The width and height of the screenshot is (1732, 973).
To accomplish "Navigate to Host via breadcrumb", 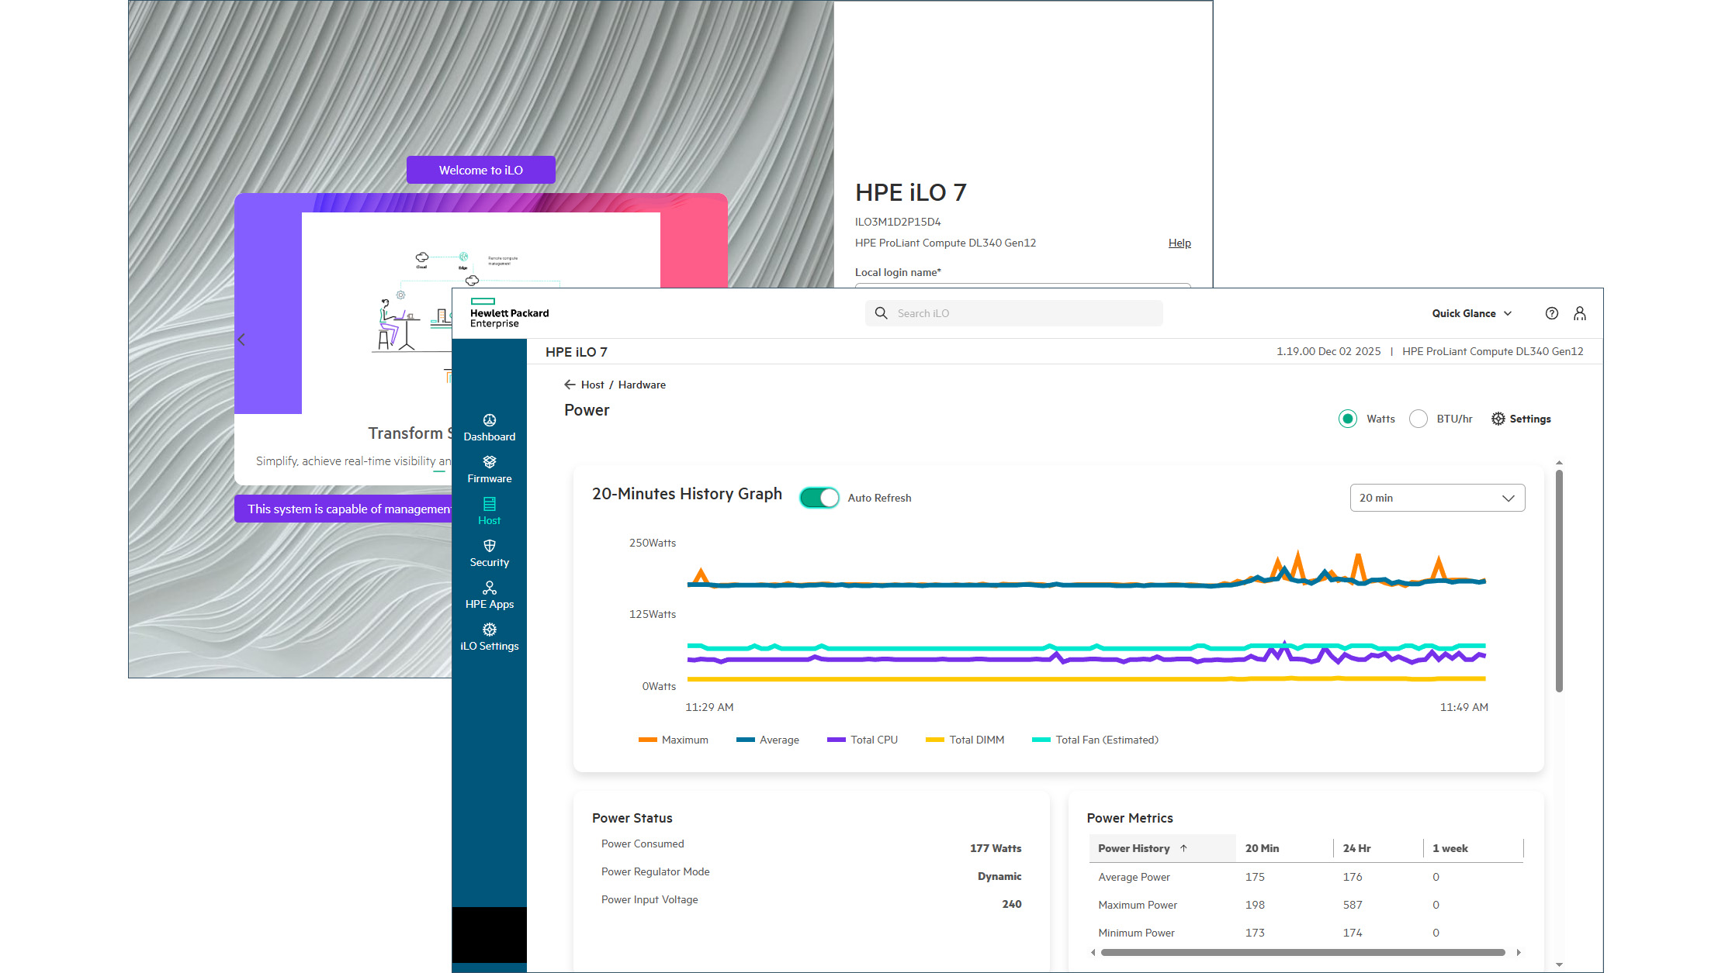I will pos(594,384).
